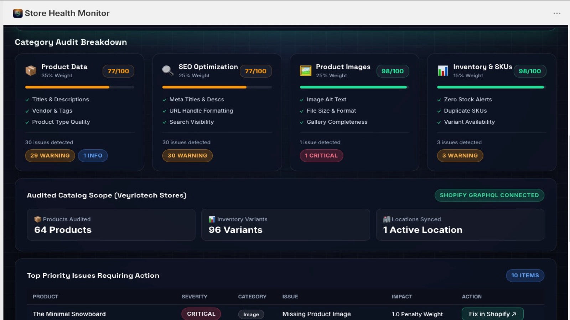Click Fix in Shopify for Minimal Snowboard
The width and height of the screenshot is (570, 320).
492,314
